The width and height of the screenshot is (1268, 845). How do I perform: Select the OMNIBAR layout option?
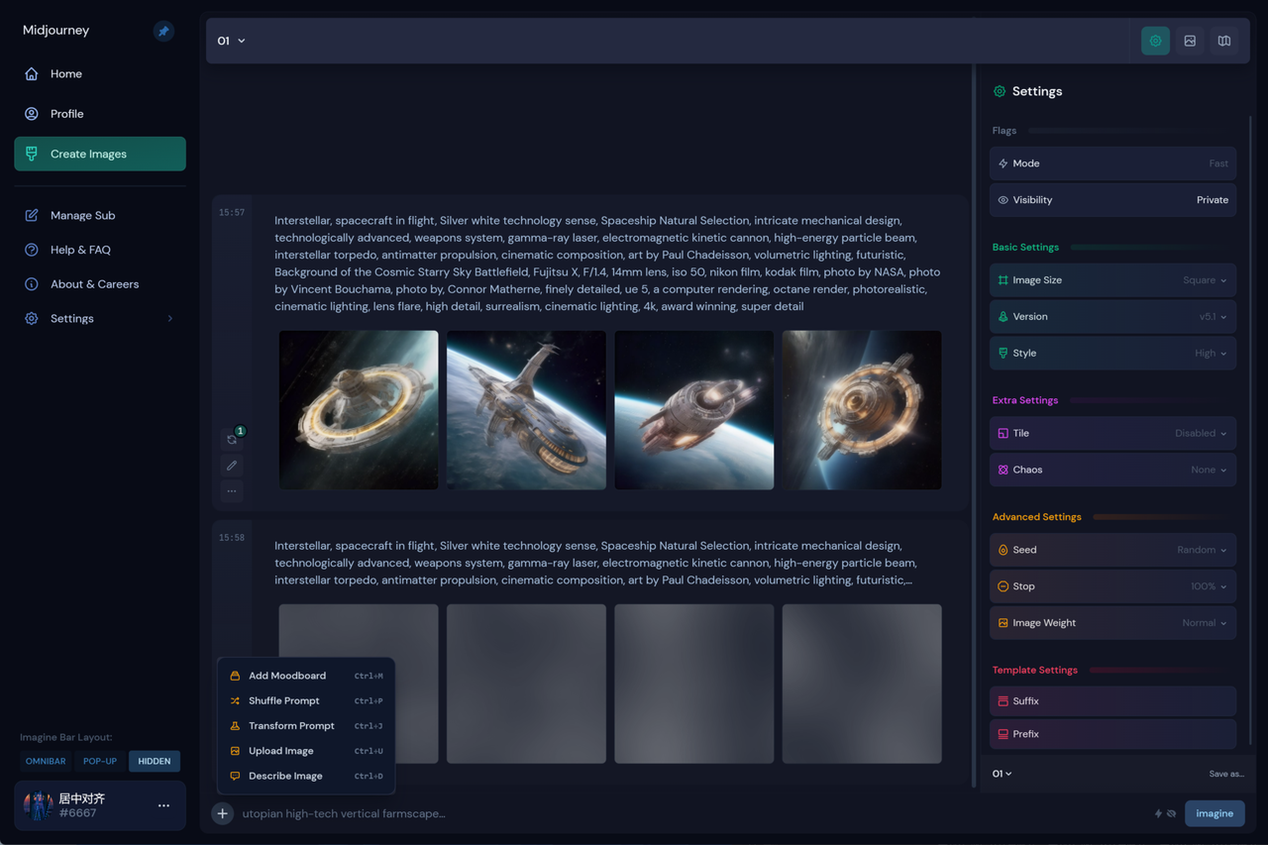click(46, 761)
